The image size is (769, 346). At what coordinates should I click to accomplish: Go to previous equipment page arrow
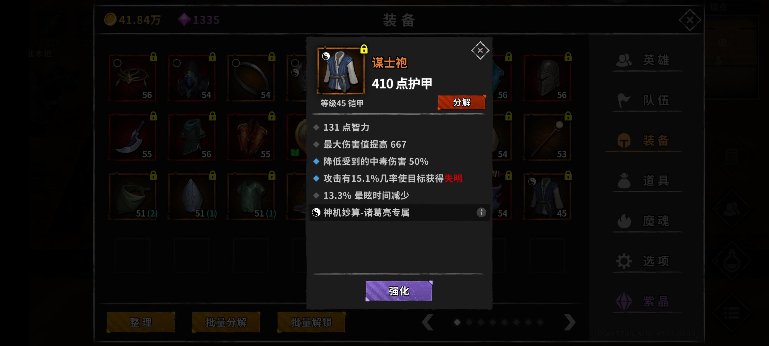428,322
